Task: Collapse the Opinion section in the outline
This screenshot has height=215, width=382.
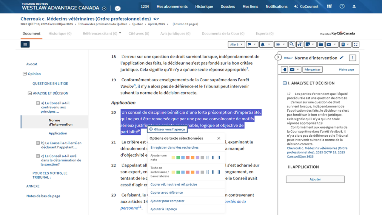Action: point(25,74)
